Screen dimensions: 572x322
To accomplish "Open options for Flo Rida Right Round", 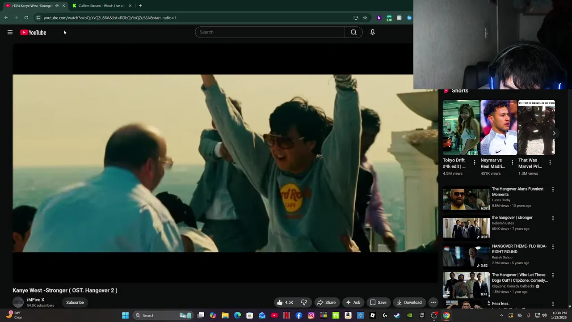I will (553, 247).
